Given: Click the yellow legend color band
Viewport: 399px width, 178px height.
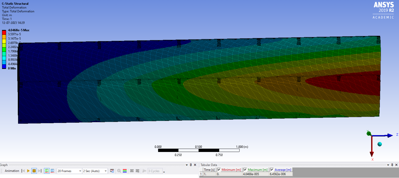Looking at the screenshot, I should click(4, 41).
